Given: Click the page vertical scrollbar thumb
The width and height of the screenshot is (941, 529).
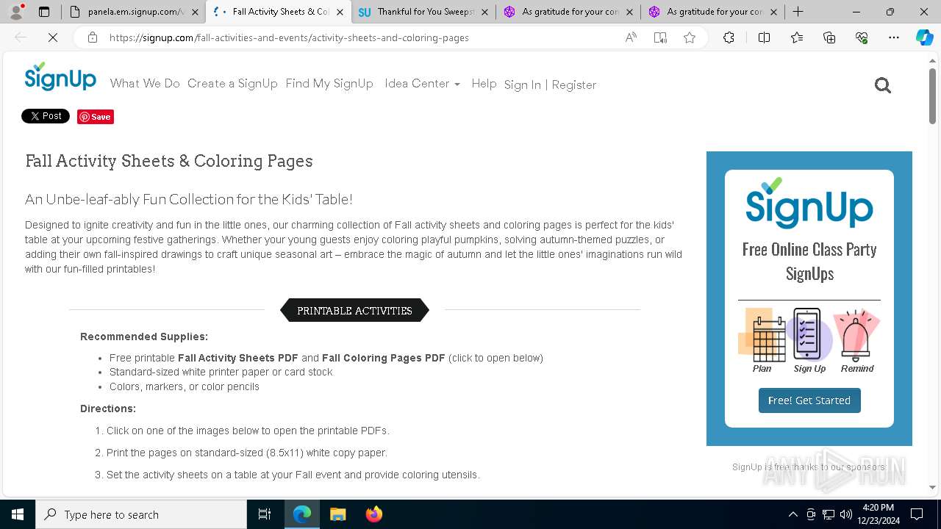Looking at the screenshot, I should pyautogui.click(x=932, y=96).
